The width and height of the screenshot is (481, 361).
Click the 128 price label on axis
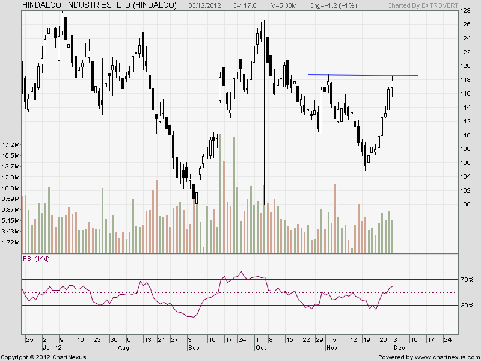point(466,11)
